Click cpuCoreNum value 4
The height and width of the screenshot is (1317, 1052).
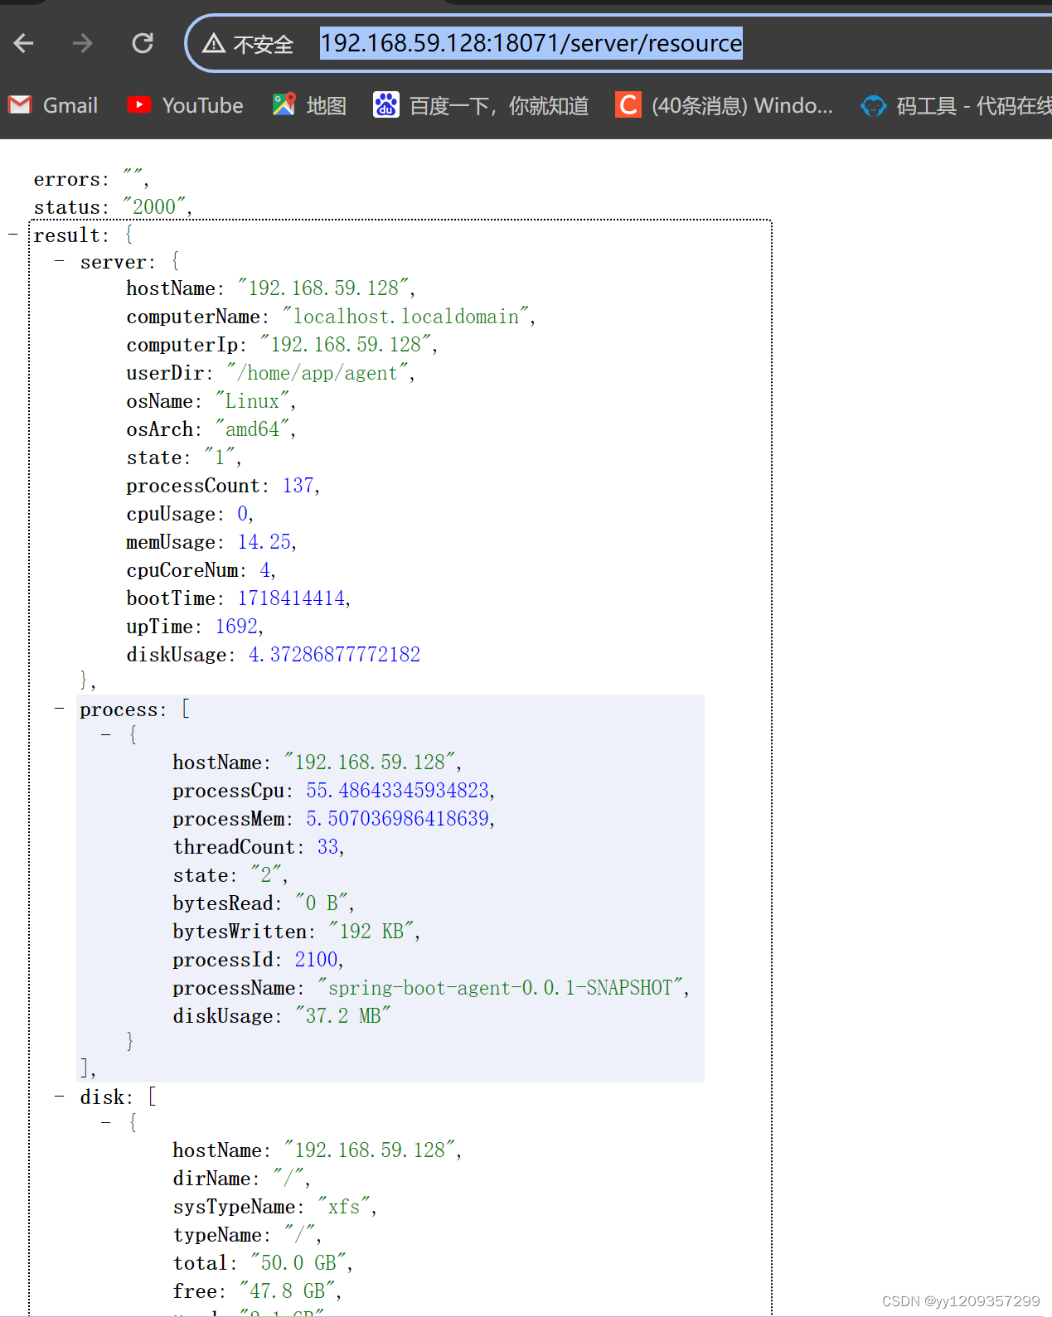pyautogui.click(x=265, y=570)
